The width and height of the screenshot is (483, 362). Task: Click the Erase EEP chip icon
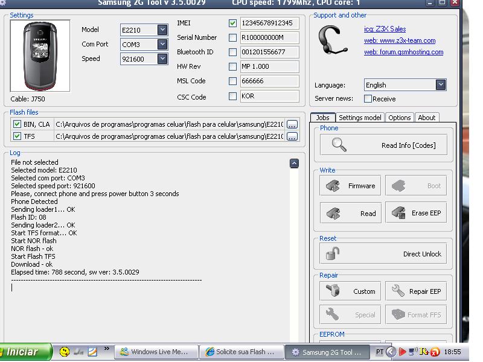398,213
